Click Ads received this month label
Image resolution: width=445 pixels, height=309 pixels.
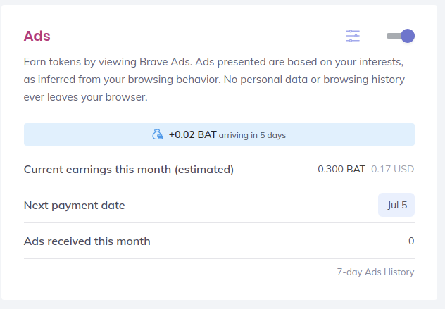pyautogui.click(x=87, y=241)
